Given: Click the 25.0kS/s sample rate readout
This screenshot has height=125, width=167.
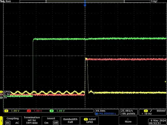Looking at the screenshot, I should point(127,111).
